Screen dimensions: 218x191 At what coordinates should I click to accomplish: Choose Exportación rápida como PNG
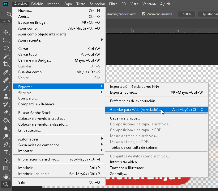(156, 87)
